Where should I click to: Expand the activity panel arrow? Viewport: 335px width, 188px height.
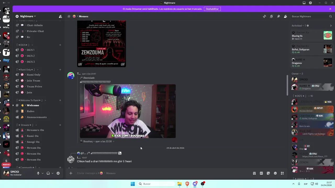331,26
